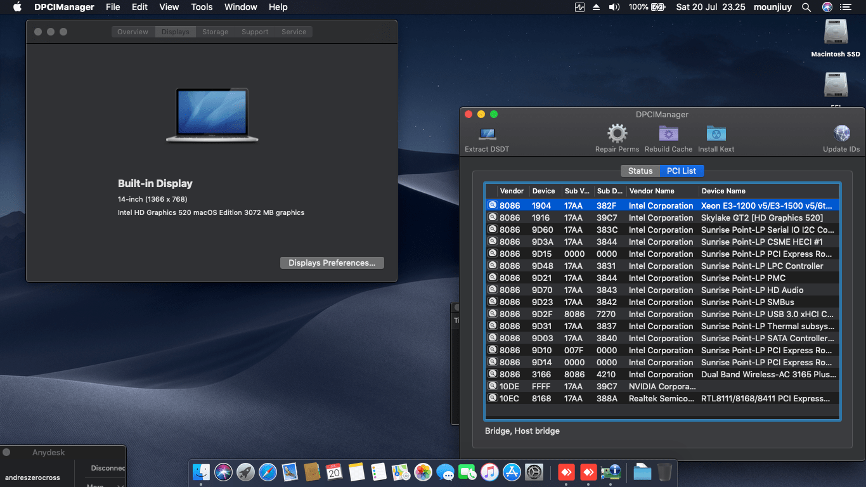Click the MacBook display thumbnail image
866x487 pixels.
click(212, 115)
